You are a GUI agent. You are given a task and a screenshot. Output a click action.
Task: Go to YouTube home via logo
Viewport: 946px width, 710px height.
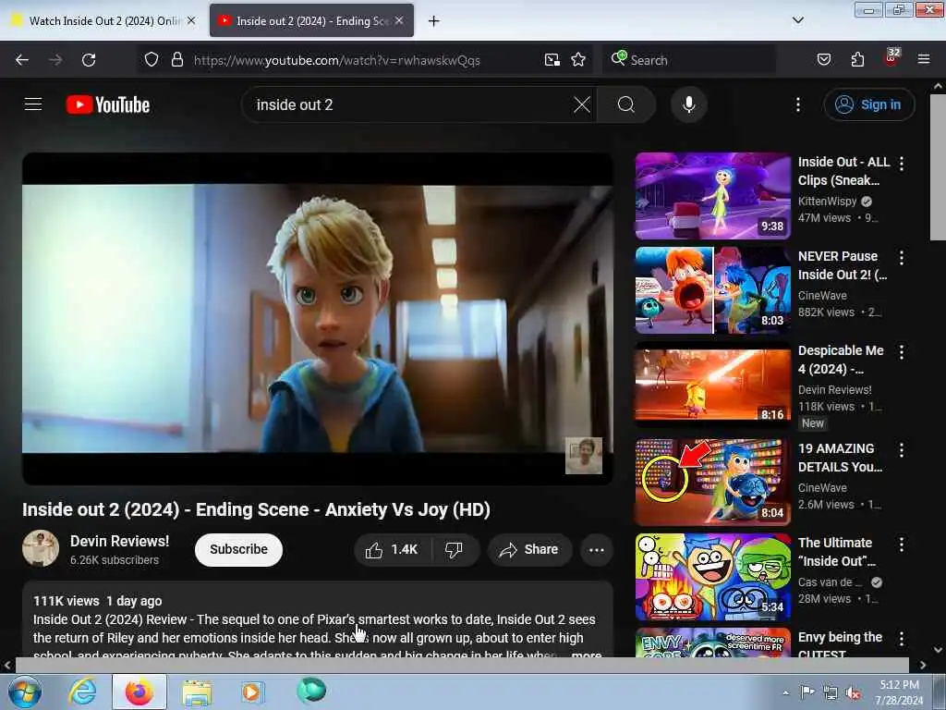point(108,104)
